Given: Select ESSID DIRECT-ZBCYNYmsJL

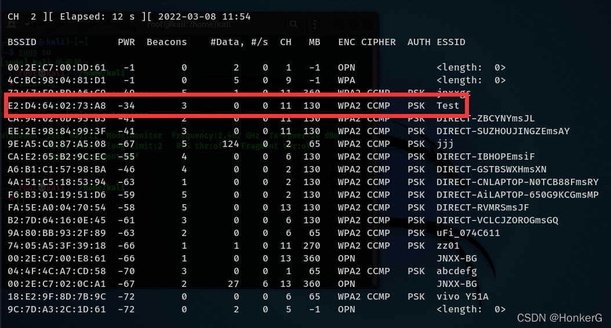Looking at the screenshot, I should pyautogui.click(x=486, y=119).
